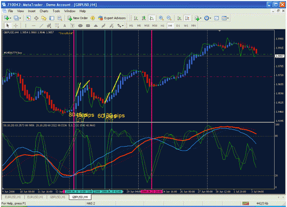287x207 pixels.
Task: Select the Rectangle shape tool
Action: click(x=88, y=26)
